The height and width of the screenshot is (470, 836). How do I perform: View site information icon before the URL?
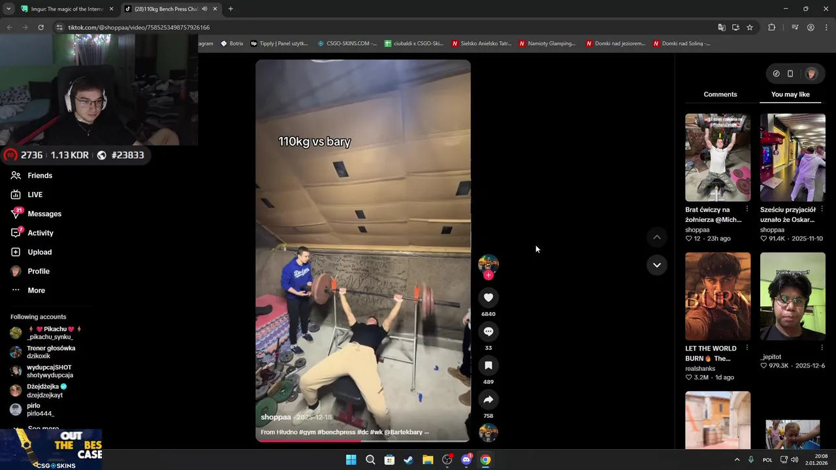(x=59, y=27)
